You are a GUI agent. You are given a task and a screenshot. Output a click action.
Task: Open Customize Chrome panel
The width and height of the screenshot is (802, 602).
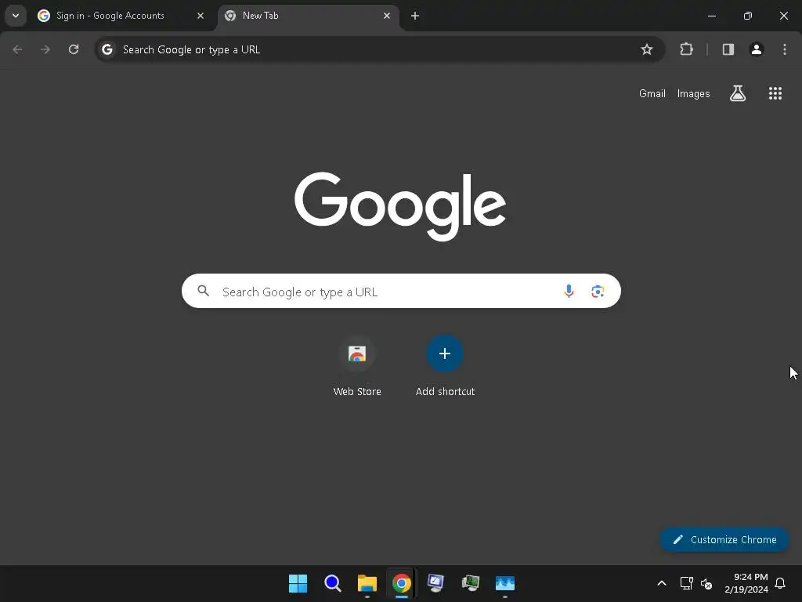click(724, 539)
